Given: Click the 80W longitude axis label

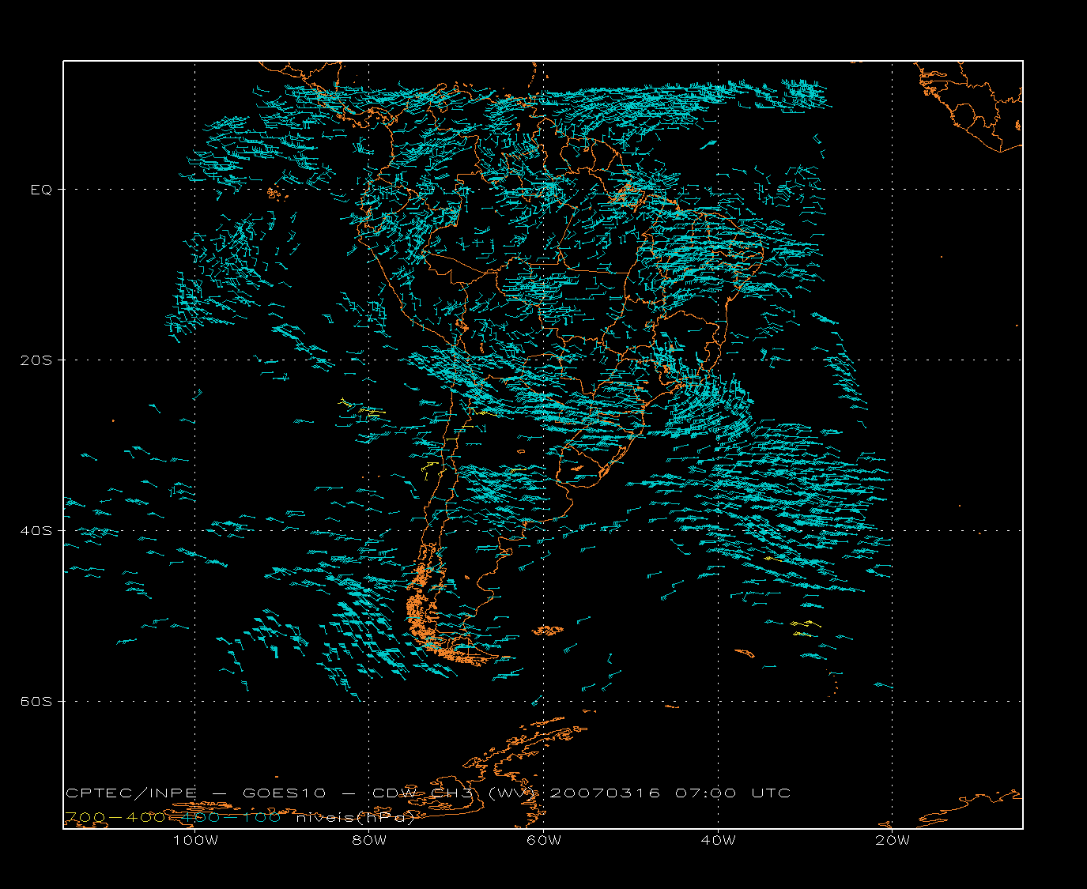Looking at the screenshot, I should pos(369,840).
